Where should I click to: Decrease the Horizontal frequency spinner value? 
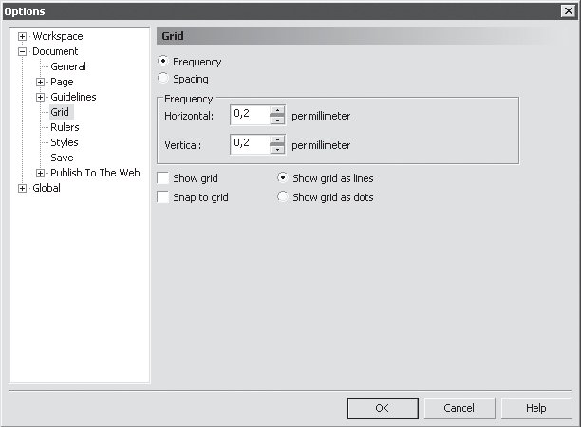pyautogui.click(x=277, y=121)
